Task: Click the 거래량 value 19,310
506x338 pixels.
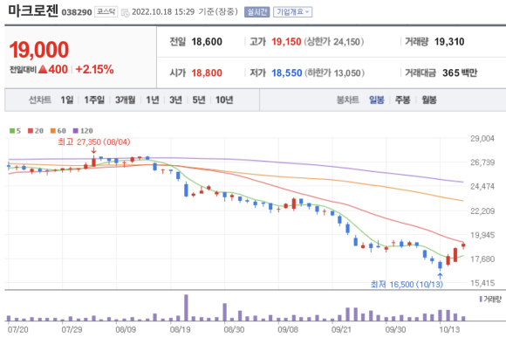Action: pos(449,42)
